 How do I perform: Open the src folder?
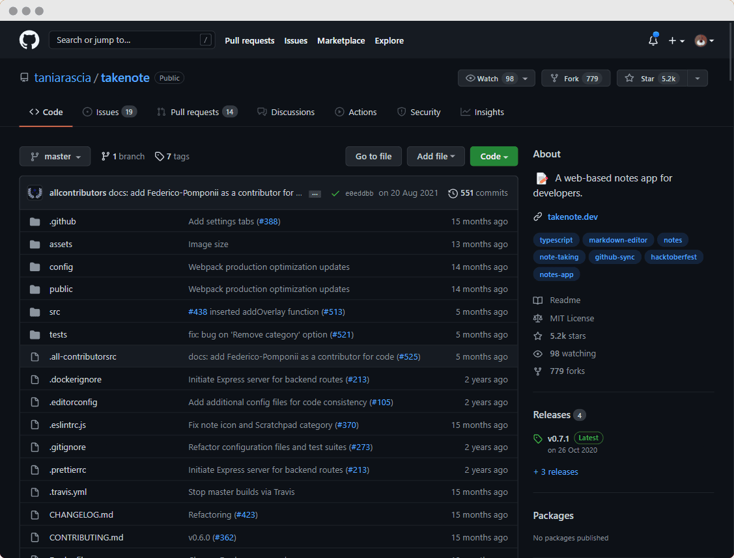55,312
